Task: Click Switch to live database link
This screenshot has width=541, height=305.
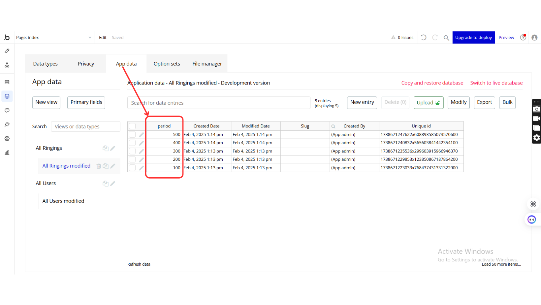Action: (496, 83)
